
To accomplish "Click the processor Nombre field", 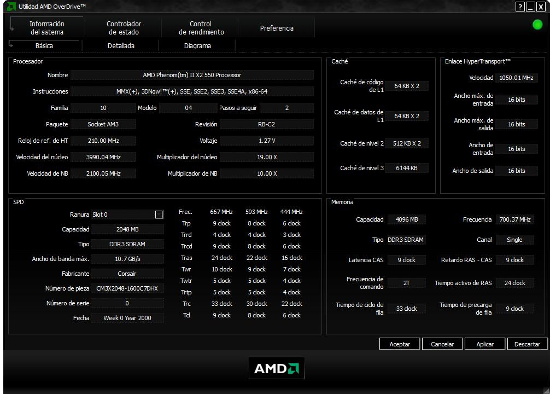I will pos(192,75).
